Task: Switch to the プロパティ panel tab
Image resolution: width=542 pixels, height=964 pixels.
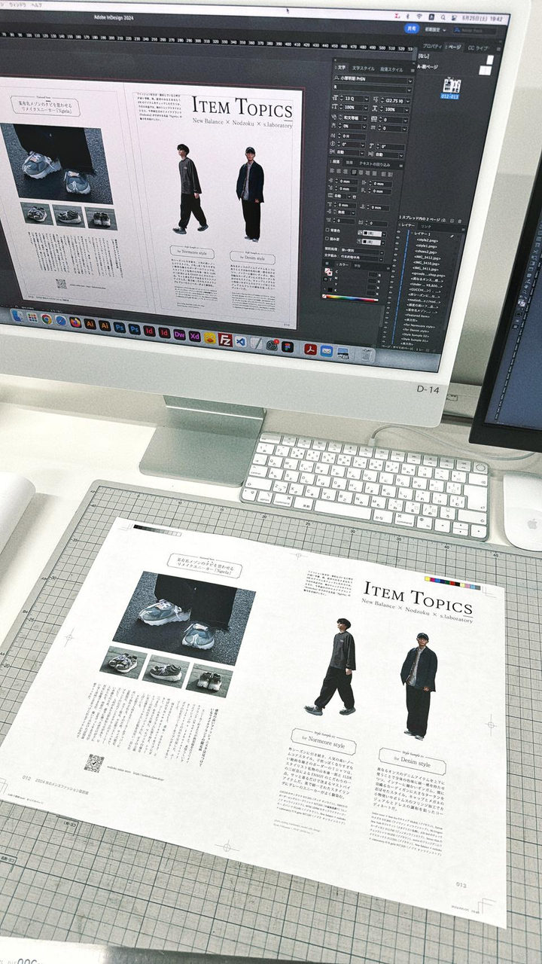Action: click(x=432, y=47)
